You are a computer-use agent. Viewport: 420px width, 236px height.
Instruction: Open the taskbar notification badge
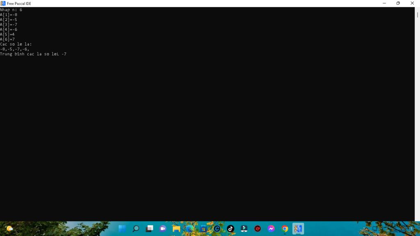(411, 229)
